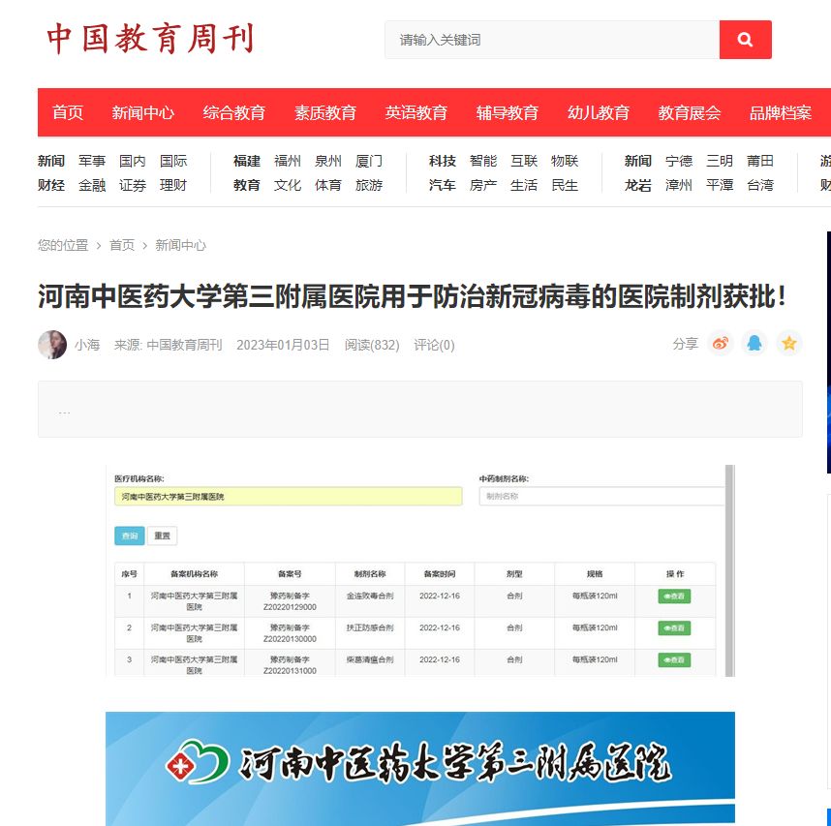Click the QQ Zone star share icon
831x826 pixels.
click(x=788, y=344)
